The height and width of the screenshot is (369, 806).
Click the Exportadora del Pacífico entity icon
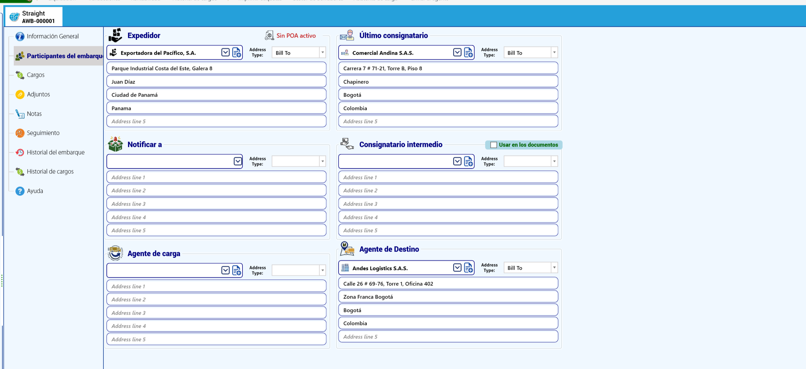(114, 53)
